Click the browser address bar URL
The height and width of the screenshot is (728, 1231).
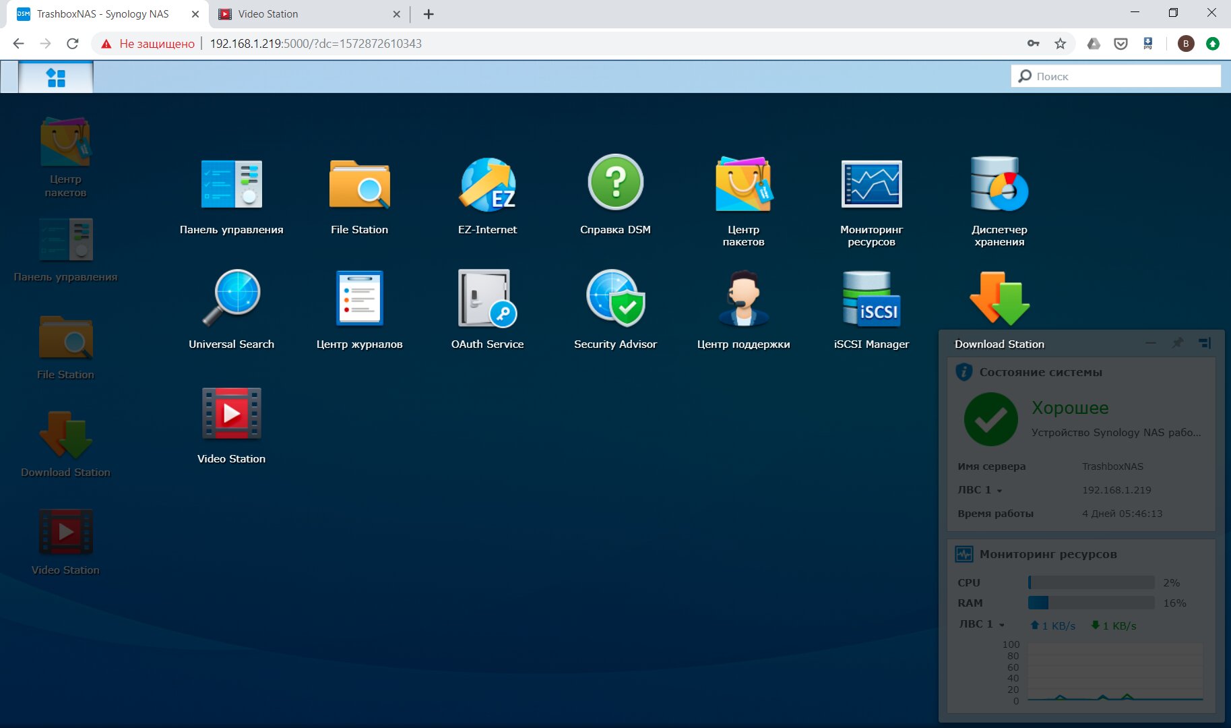(x=315, y=43)
